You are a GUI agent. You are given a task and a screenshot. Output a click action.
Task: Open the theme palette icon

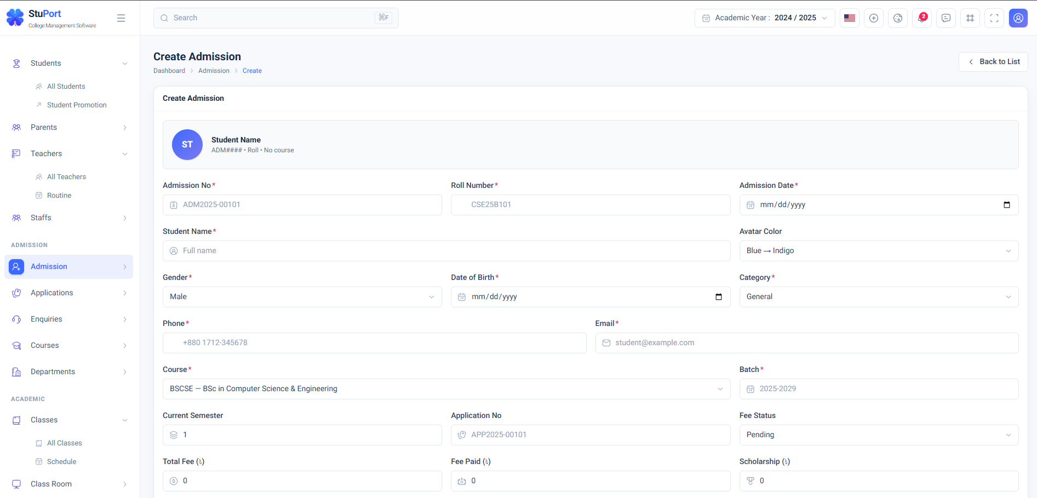point(898,18)
